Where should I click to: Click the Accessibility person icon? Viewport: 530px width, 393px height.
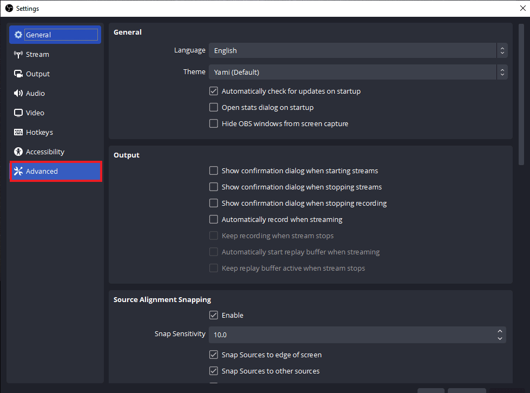click(17, 152)
